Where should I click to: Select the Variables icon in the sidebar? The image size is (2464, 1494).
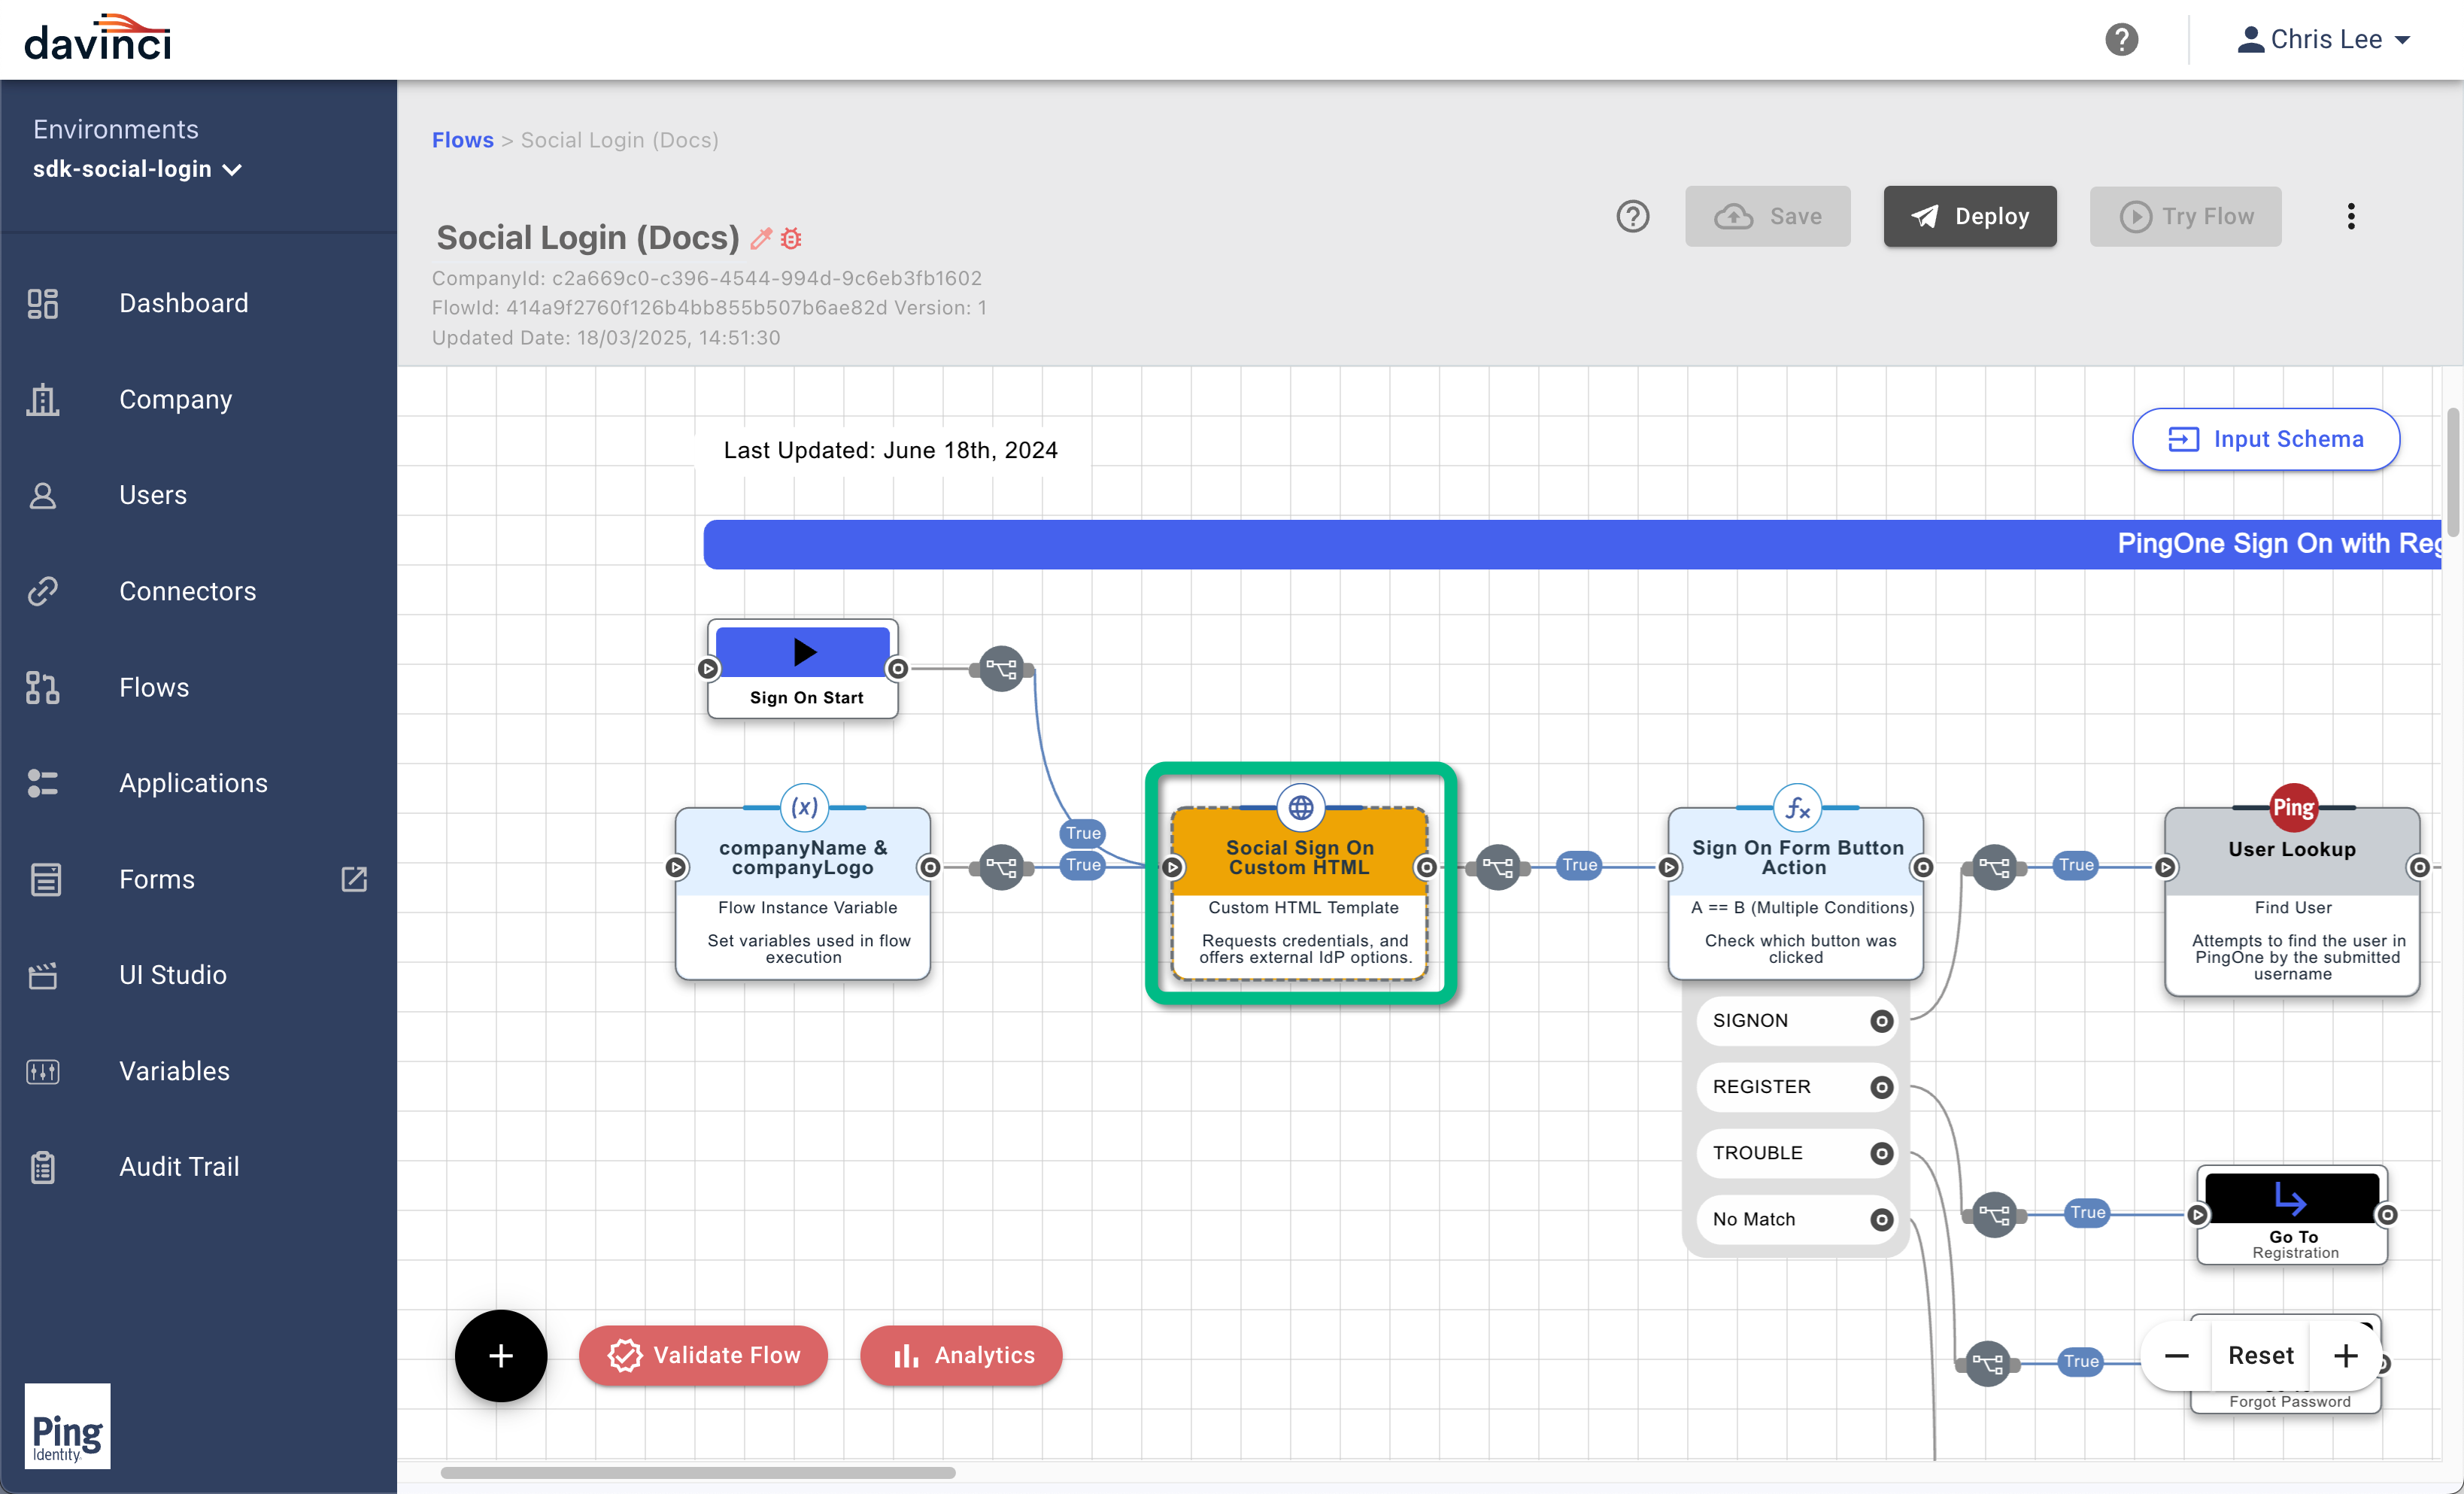[x=43, y=1071]
